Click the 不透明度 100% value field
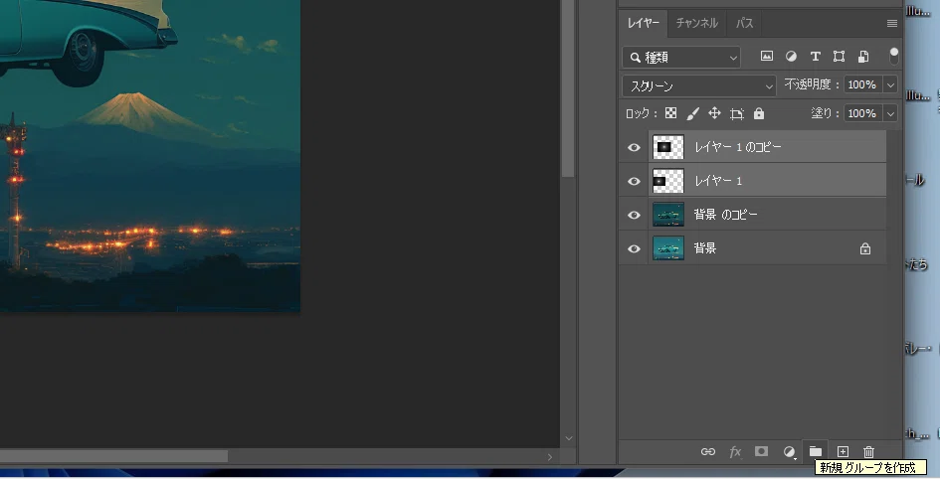Image resolution: width=940 pixels, height=479 pixels. 863,85
